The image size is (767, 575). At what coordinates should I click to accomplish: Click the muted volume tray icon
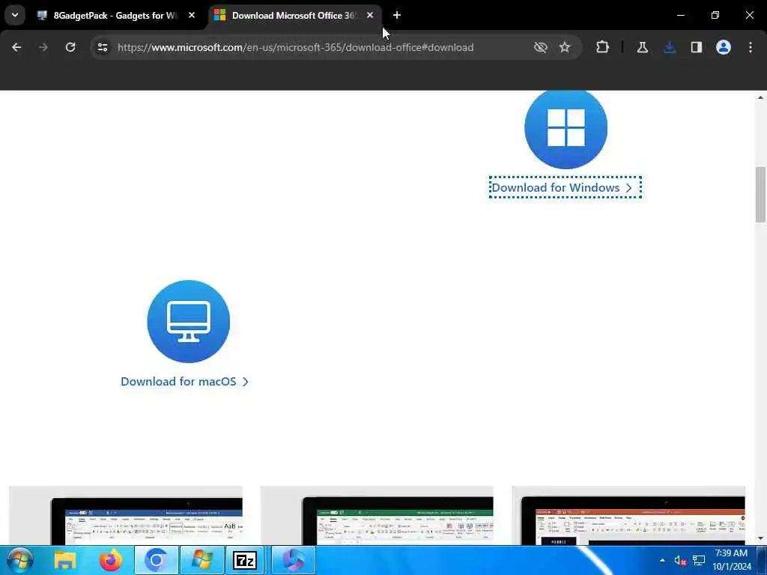pos(680,560)
